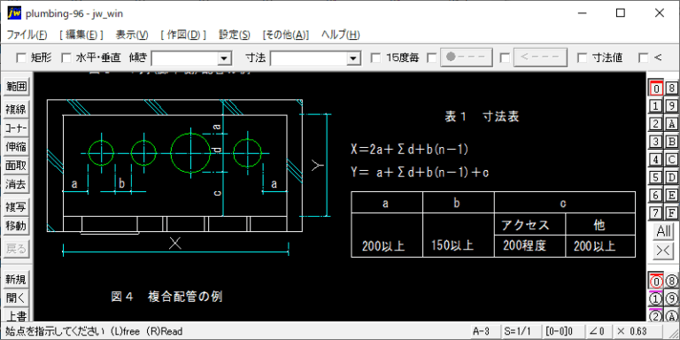Click the layer All button

(664, 232)
